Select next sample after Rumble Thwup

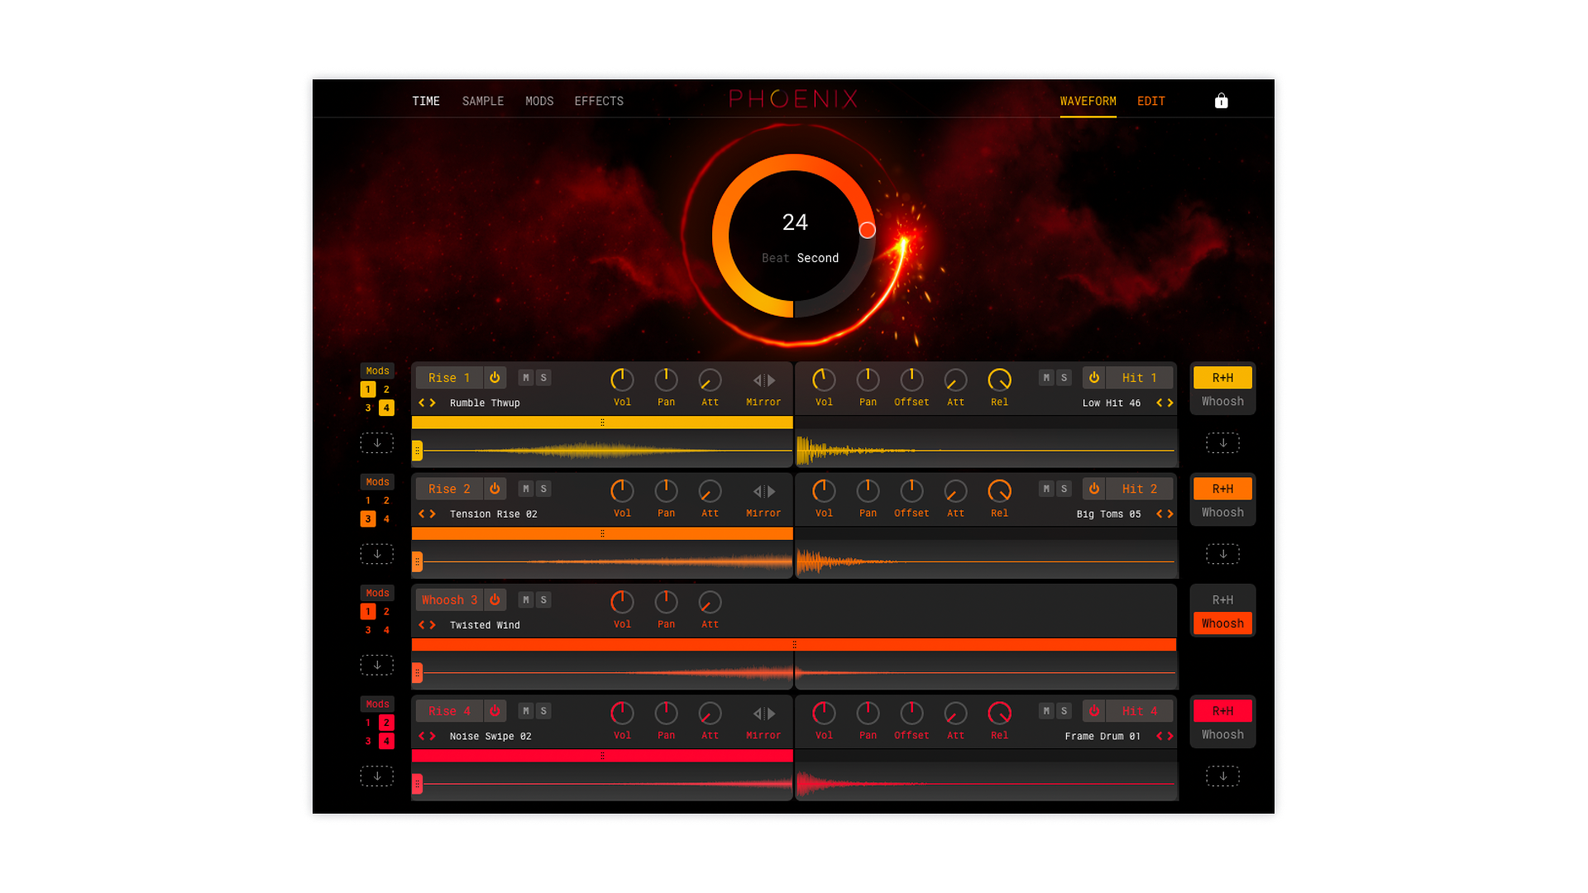pos(433,403)
